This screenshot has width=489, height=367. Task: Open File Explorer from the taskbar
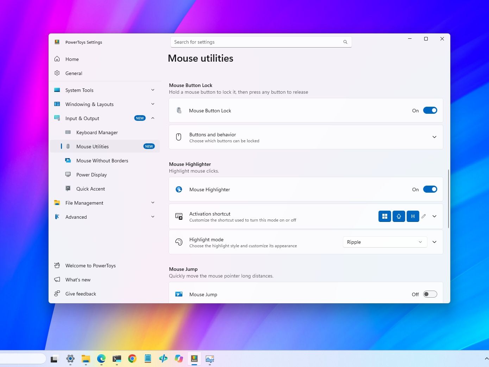coord(86,359)
